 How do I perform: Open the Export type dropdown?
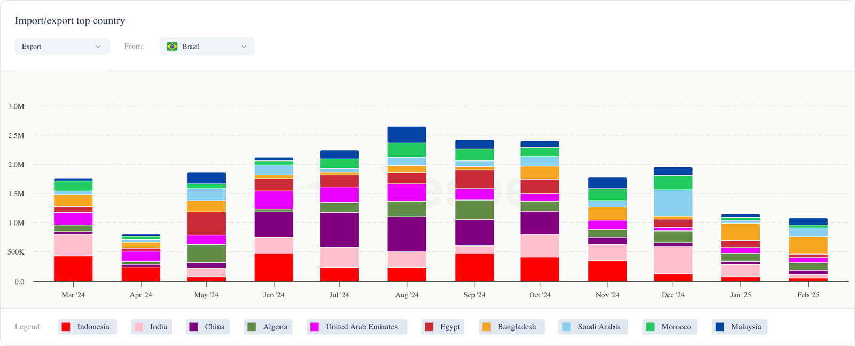[x=61, y=47]
